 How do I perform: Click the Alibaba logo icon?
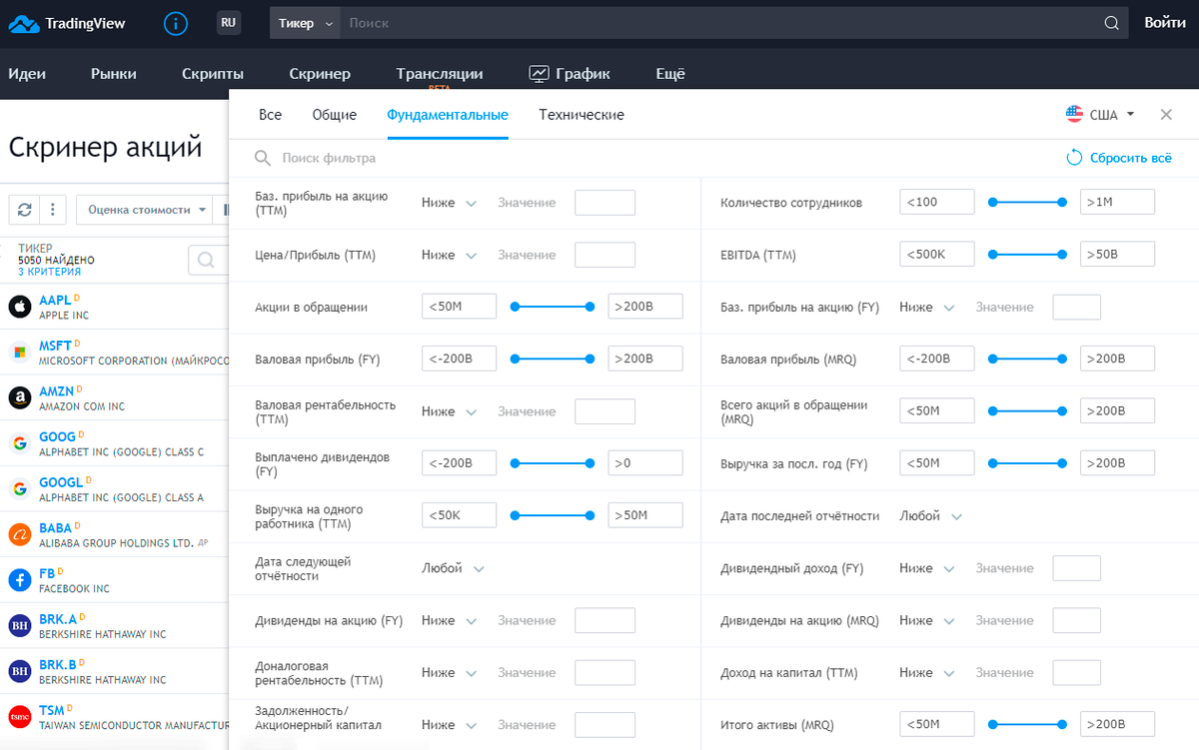pyautogui.click(x=20, y=534)
